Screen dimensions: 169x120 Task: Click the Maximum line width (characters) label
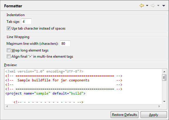pos(32,44)
